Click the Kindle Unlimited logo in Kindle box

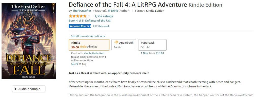click(88, 47)
